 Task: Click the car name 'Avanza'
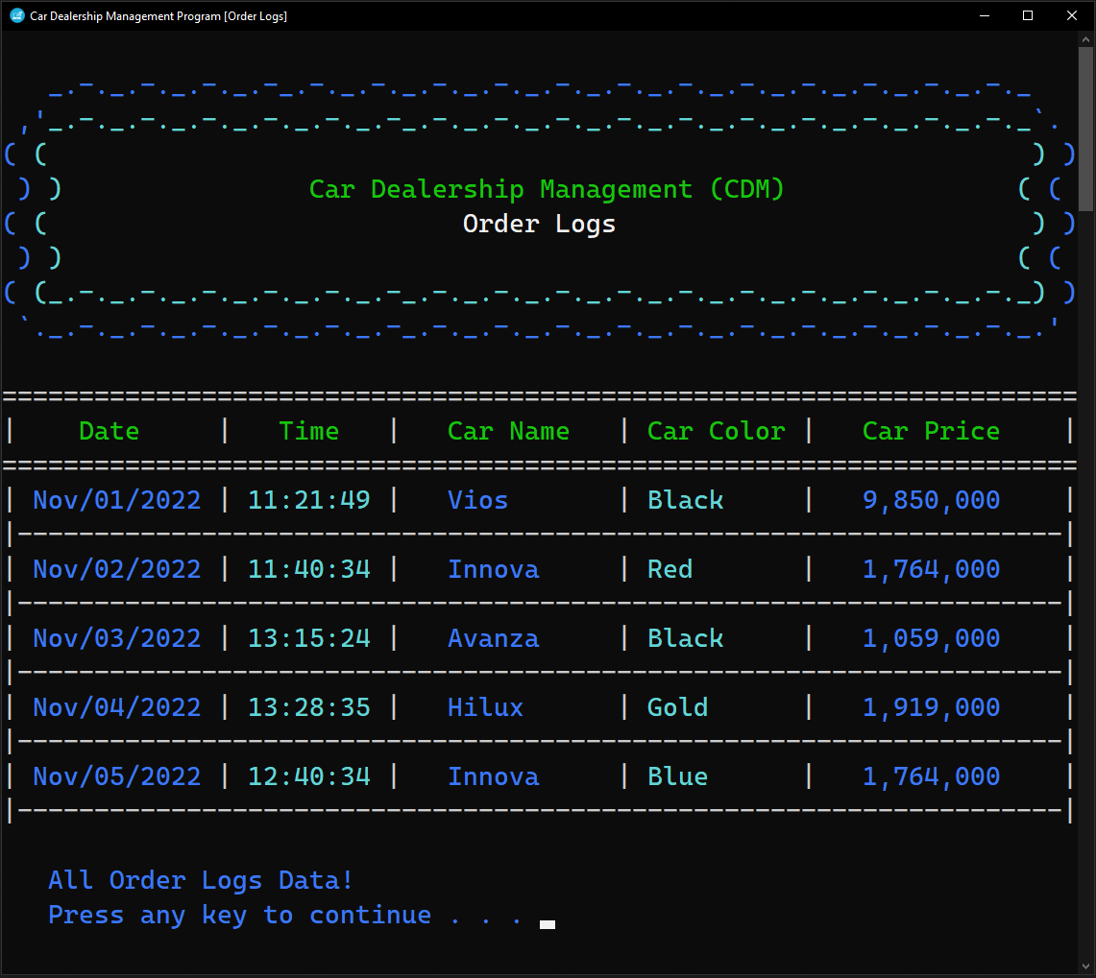pos(493,638)
